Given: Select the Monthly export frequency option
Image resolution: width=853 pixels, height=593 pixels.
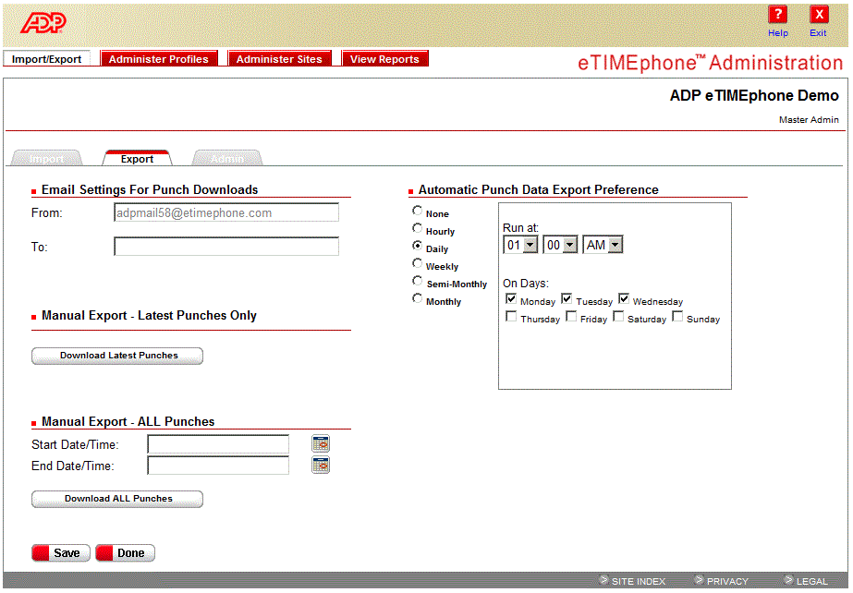Looking at the screenshot, I should pyautogui.click(x=417, y=298).
